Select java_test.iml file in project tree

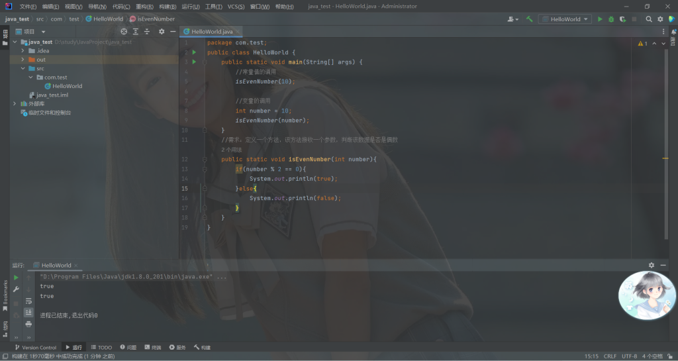52,95
